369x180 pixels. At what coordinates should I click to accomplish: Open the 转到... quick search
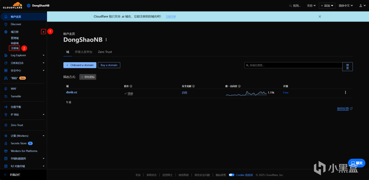(x=295, y=5)
